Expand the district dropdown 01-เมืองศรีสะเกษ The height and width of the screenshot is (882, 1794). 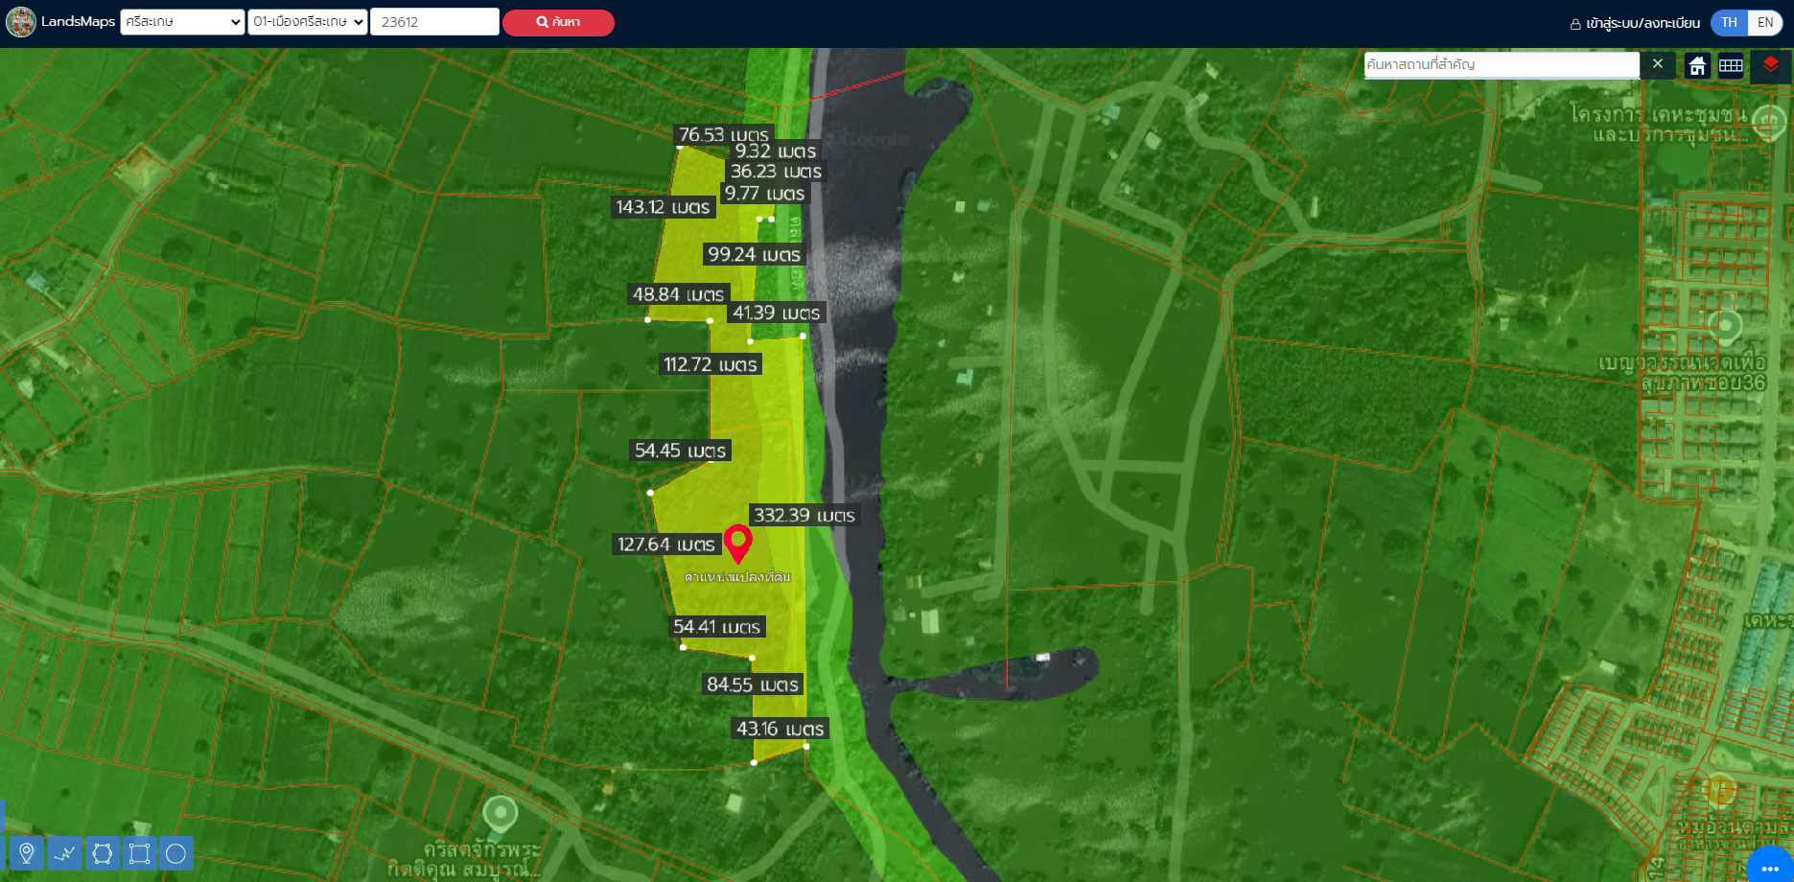click(308, 22)
